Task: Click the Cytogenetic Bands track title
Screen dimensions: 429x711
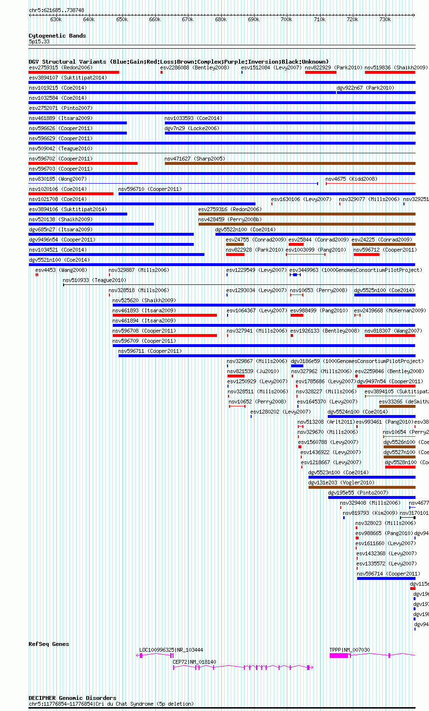Action: pos(57,36)
